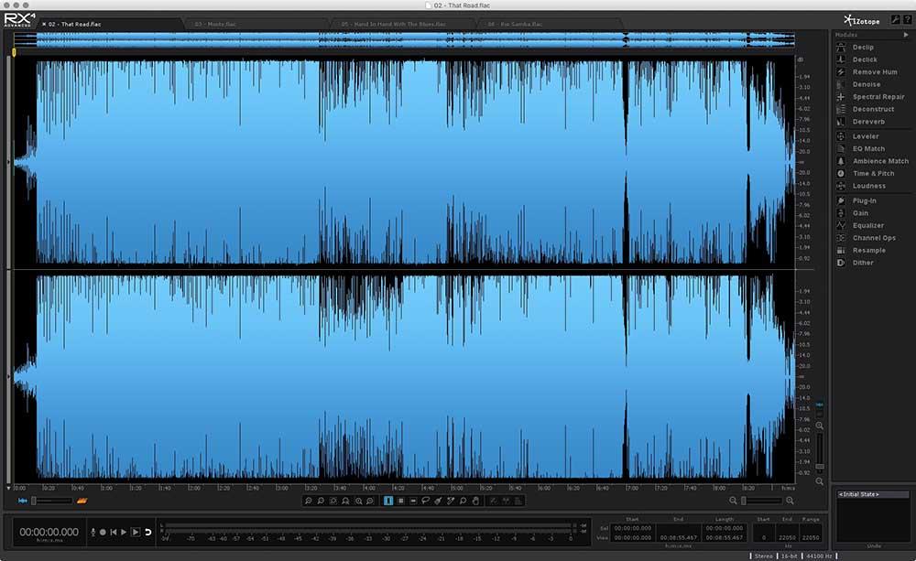Open the Time & Pitch module
This screenshot has height=561, width=916.
pyautogui.click(x=873, y=173)
